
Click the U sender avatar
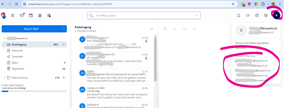pyautogui.click(x=82, y=56)
